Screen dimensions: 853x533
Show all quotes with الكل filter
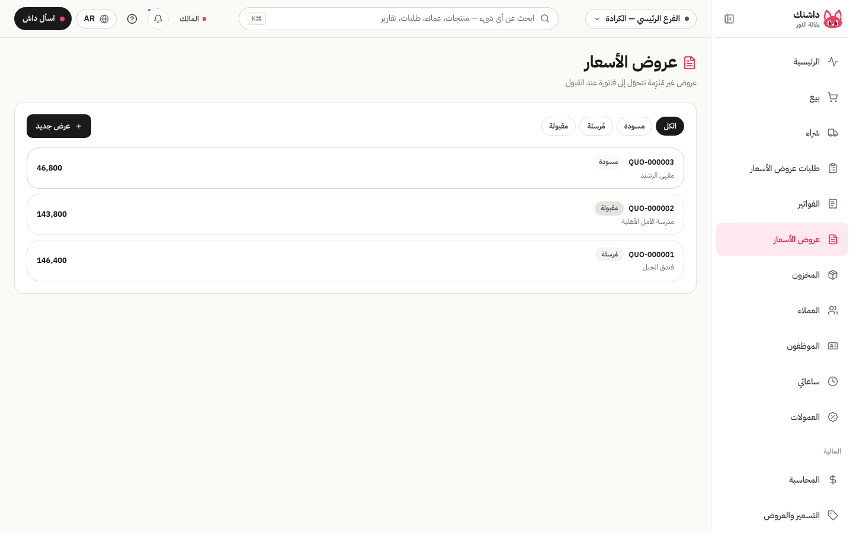[x=670, y=126]
